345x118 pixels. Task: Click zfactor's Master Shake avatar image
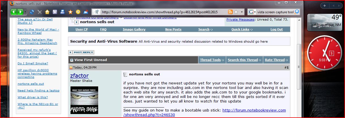(84, 100)
